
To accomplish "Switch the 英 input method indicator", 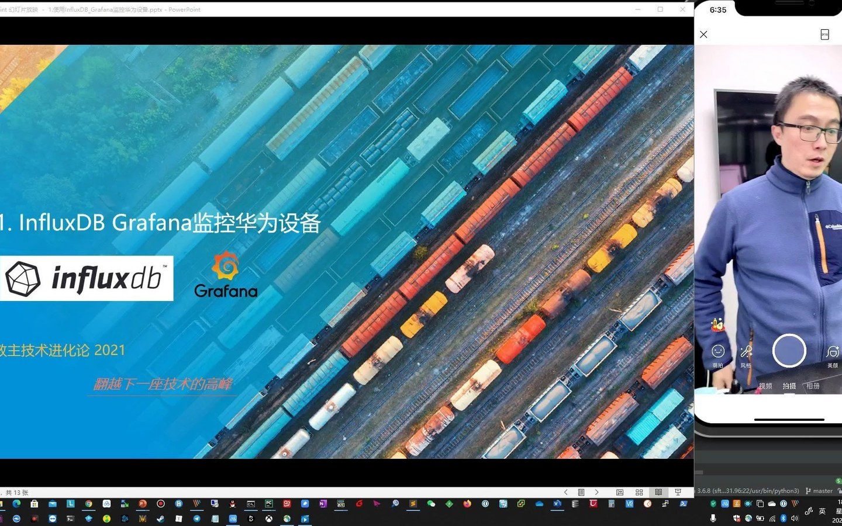I will pos(822,511).
